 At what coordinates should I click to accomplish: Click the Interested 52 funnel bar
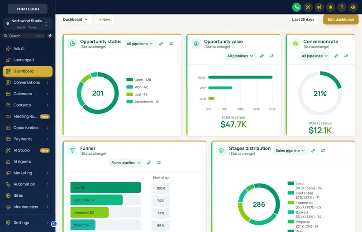(90, 213)
